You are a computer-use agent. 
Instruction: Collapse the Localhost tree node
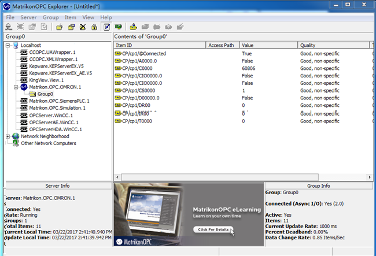[8, 45]
